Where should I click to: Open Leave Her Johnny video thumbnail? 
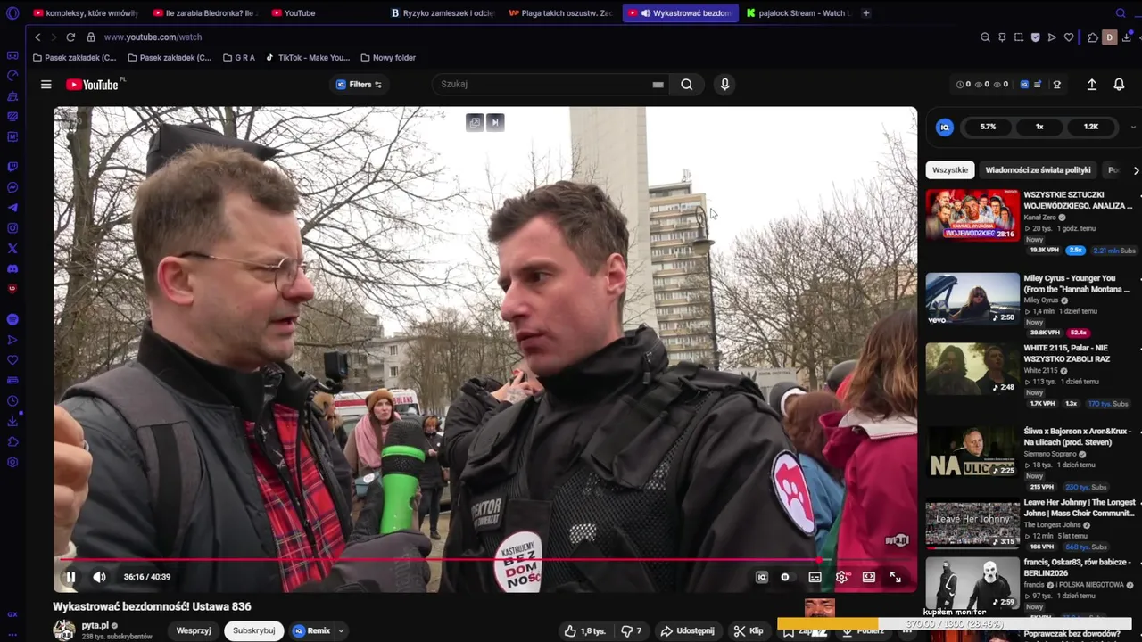pos(972,523)
